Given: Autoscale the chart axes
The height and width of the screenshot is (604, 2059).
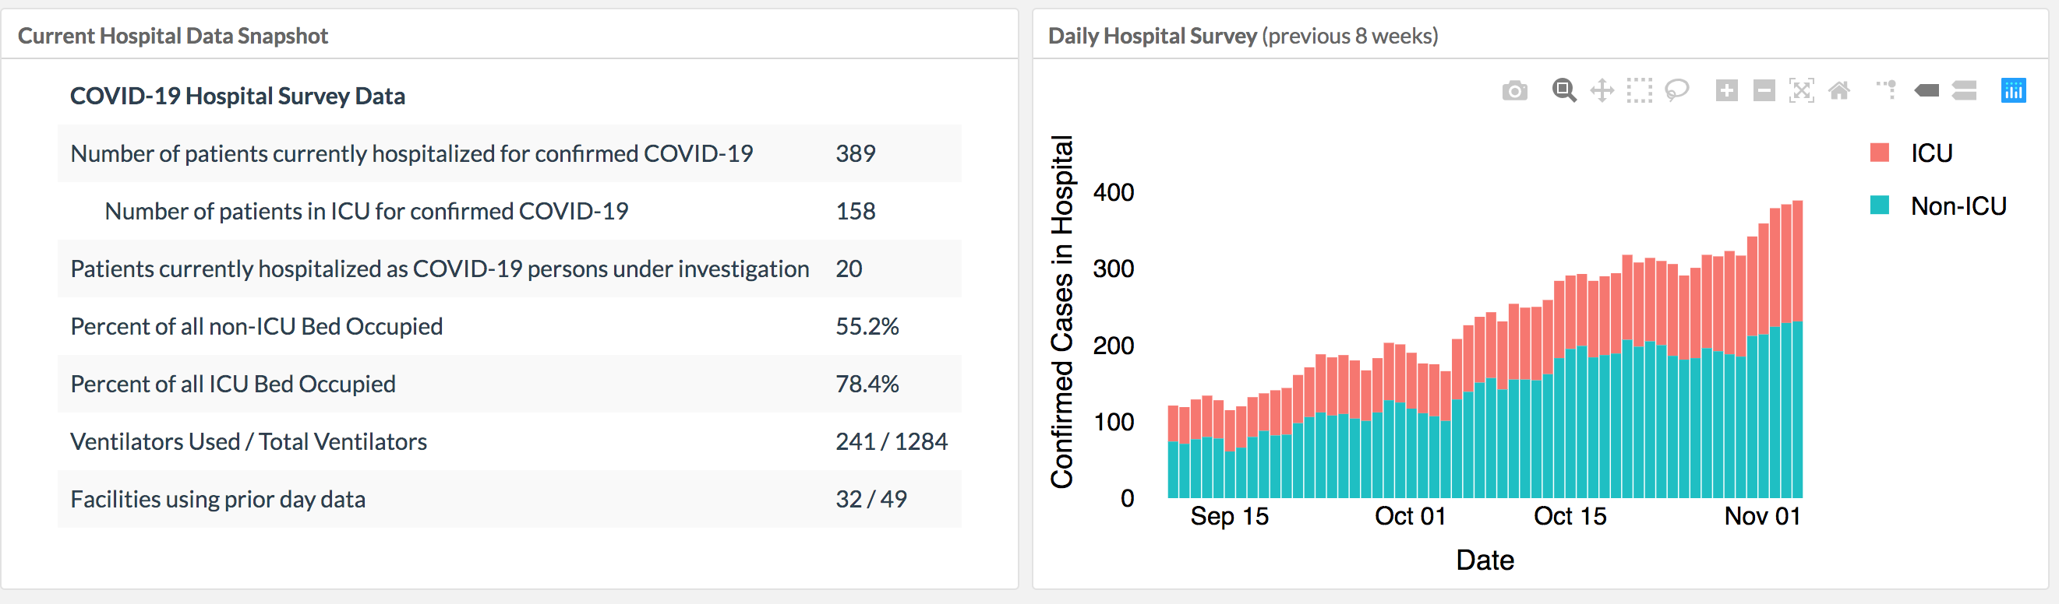Looking at the screenshot, I should tap(1801, 91).
